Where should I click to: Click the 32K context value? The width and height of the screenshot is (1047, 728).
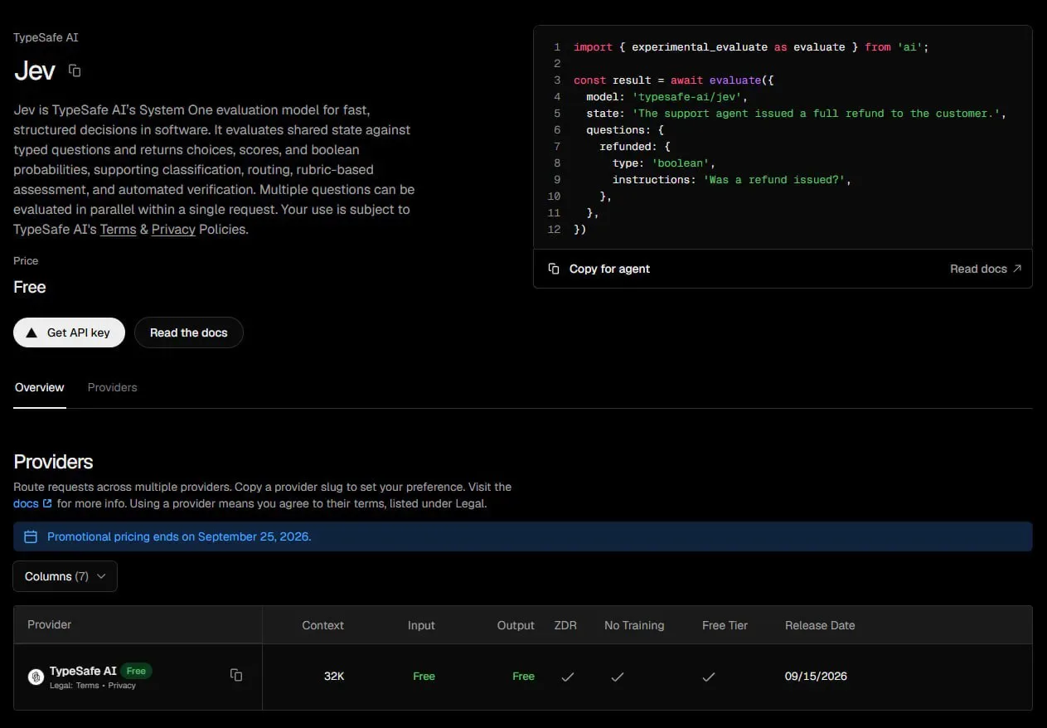point(334,676)
